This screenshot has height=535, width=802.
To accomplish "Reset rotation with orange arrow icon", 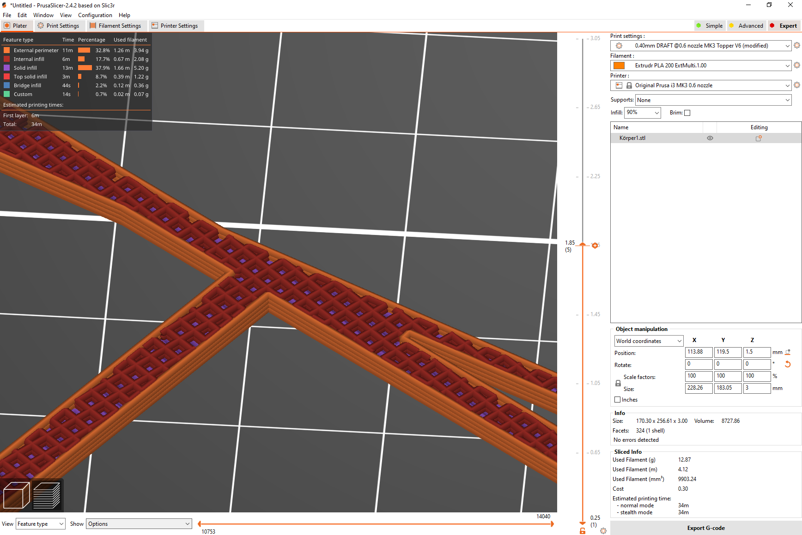I will 788,364.
